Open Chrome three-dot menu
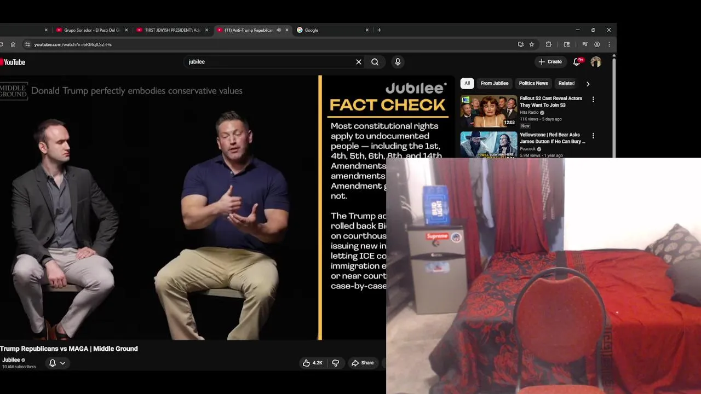The width and height of the screenshot is (701, 394). 609,44
